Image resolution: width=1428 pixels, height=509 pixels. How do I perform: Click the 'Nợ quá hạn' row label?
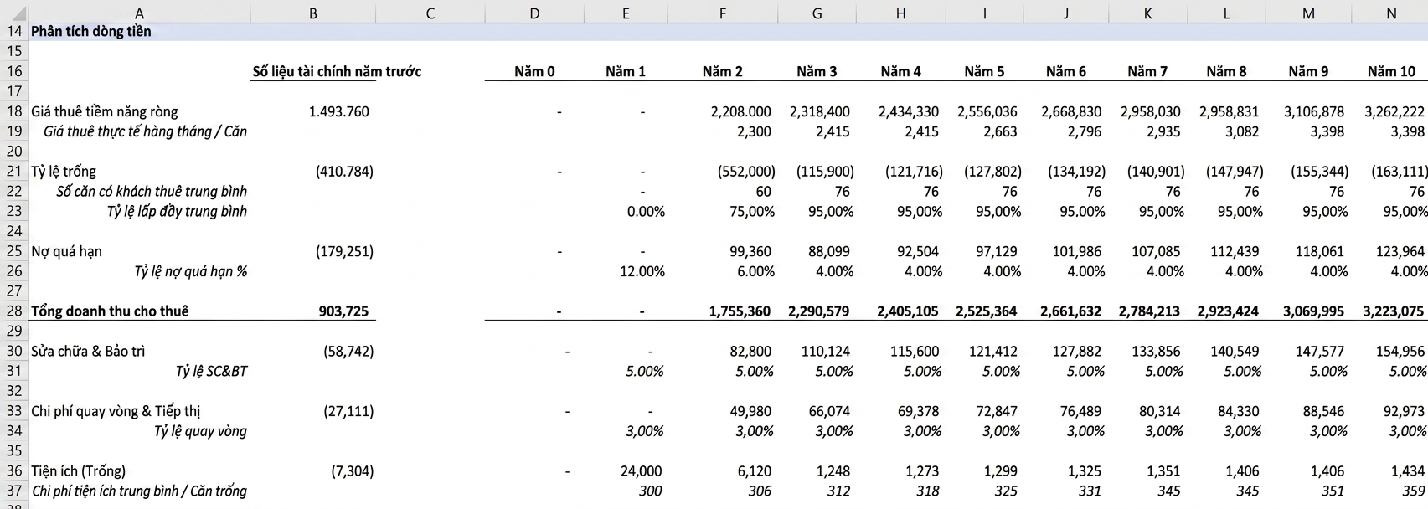(66, 251)
